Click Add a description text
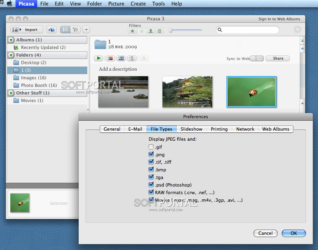Screen dimensions: 318x250 (118, 69)
